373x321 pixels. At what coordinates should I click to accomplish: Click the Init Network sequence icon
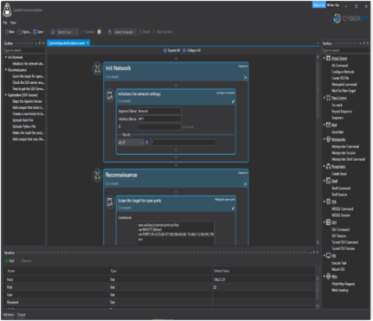(98, 68)
